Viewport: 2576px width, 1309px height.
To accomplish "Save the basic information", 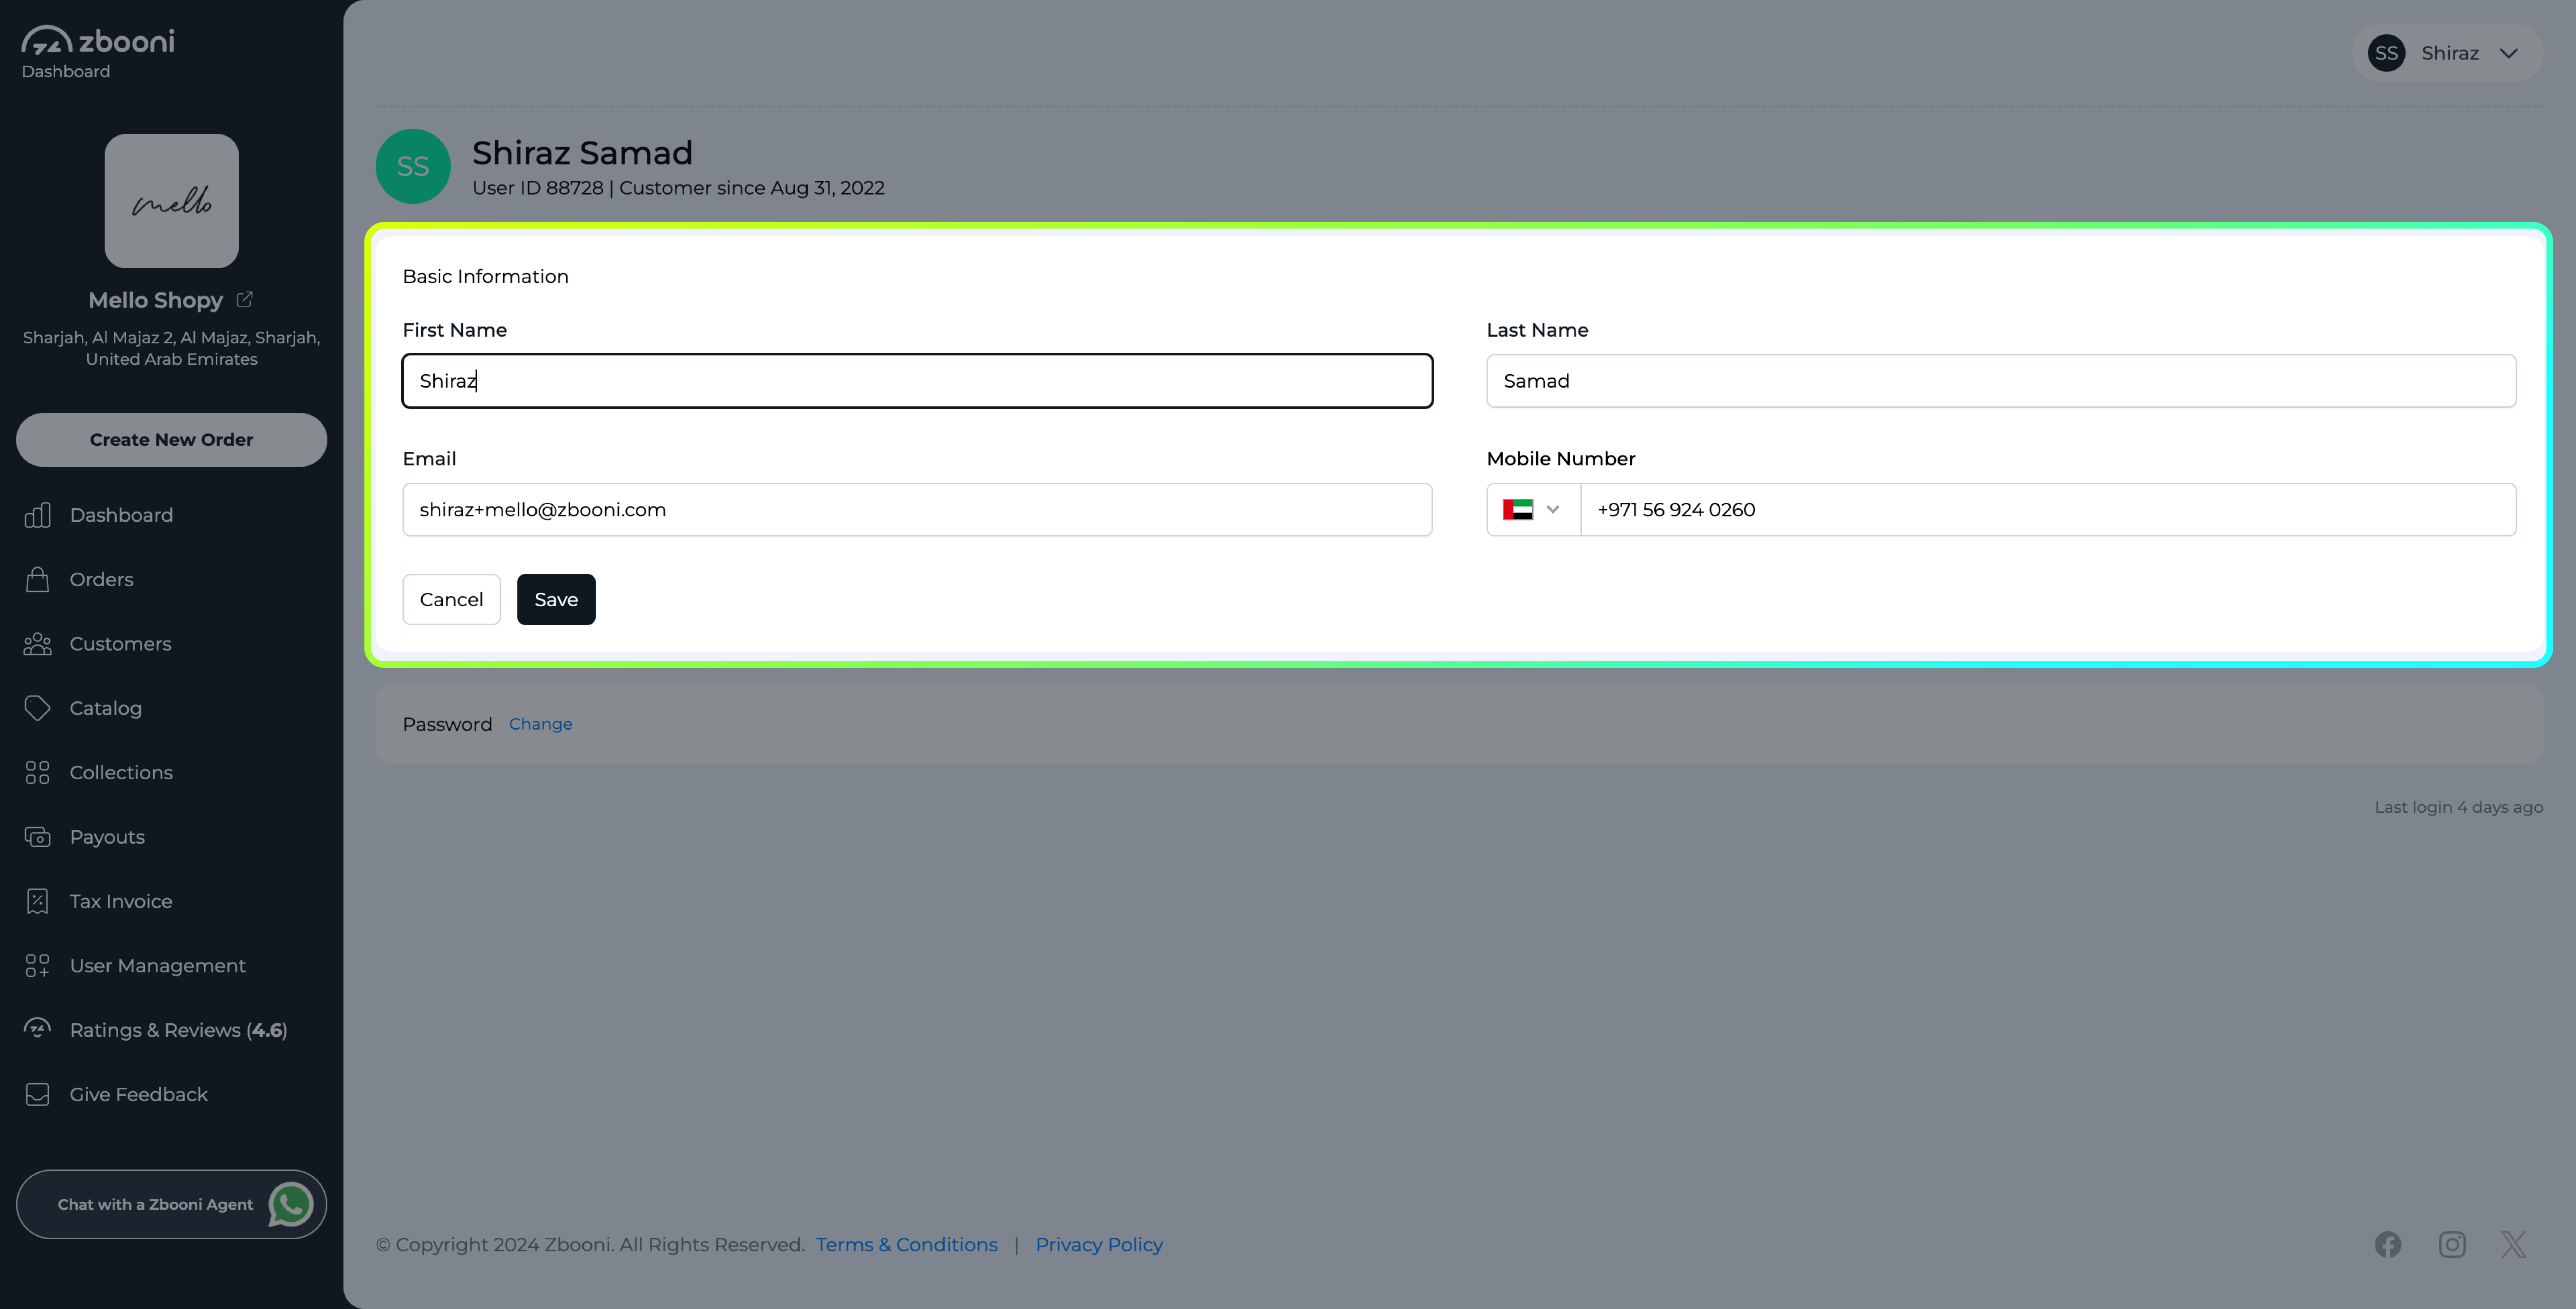I will click(556, 599).
